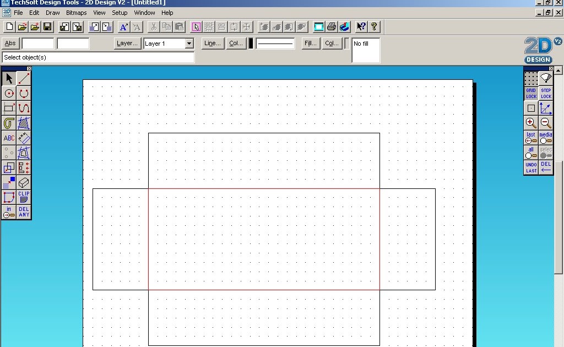
Task: Zoom out with the magnifier minus icon
Action: (545, 122)
